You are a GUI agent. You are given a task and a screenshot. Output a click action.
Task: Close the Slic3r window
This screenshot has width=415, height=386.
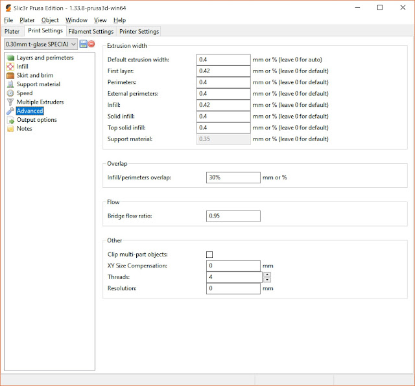coord(403,8)
